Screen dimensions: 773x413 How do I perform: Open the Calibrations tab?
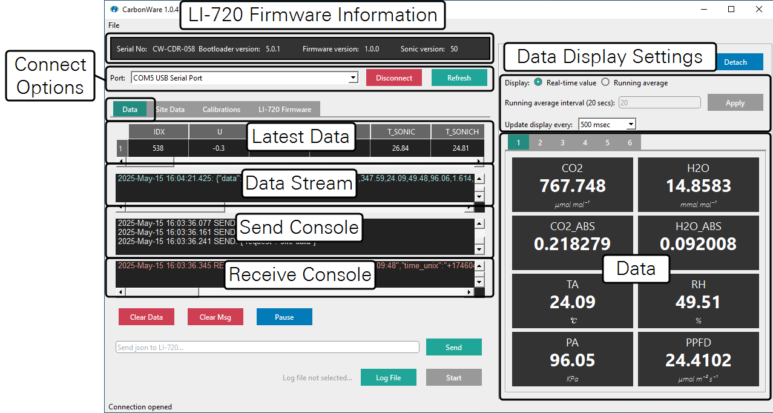[x=222, y=110]
